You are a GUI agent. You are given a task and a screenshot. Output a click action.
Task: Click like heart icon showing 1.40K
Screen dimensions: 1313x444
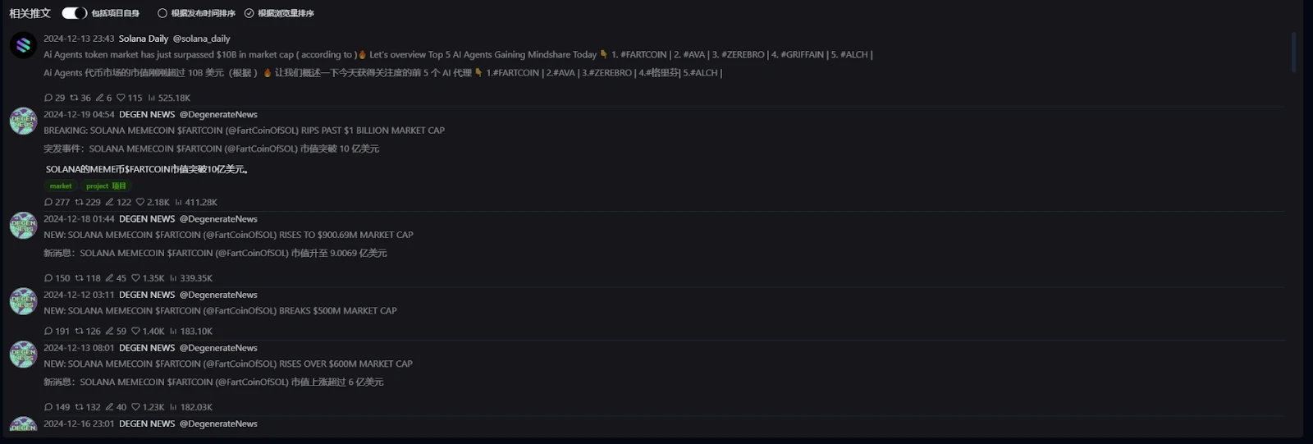136,332
